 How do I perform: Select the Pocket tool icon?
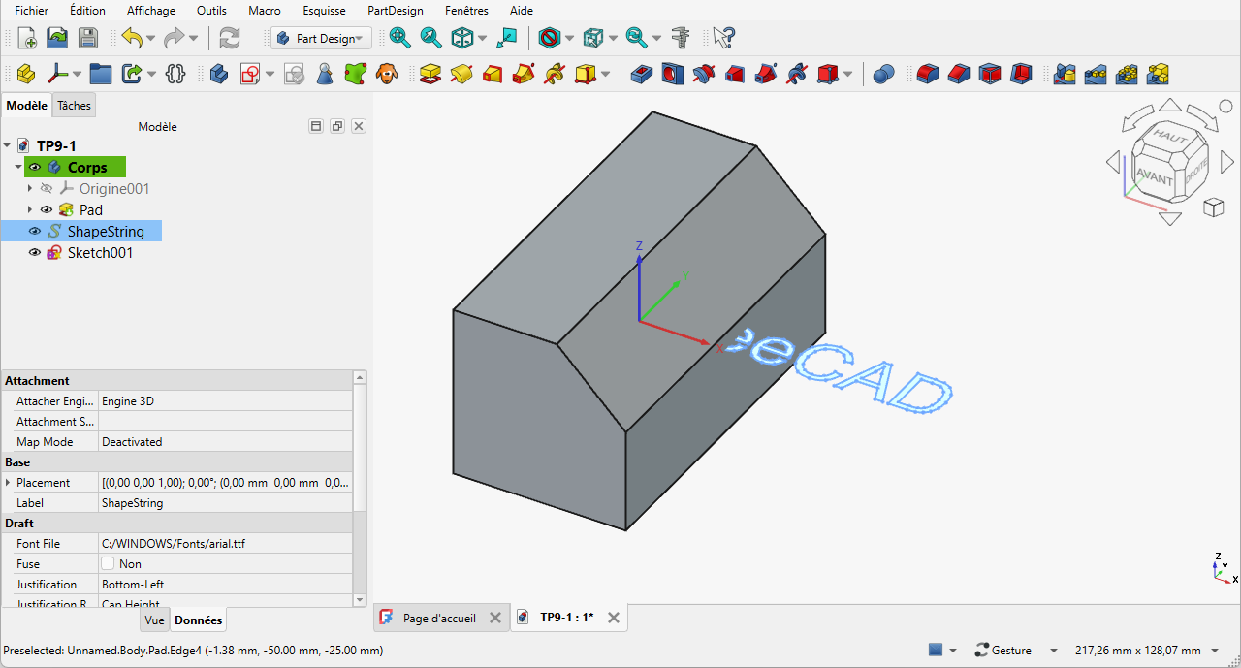pos(642,74)
